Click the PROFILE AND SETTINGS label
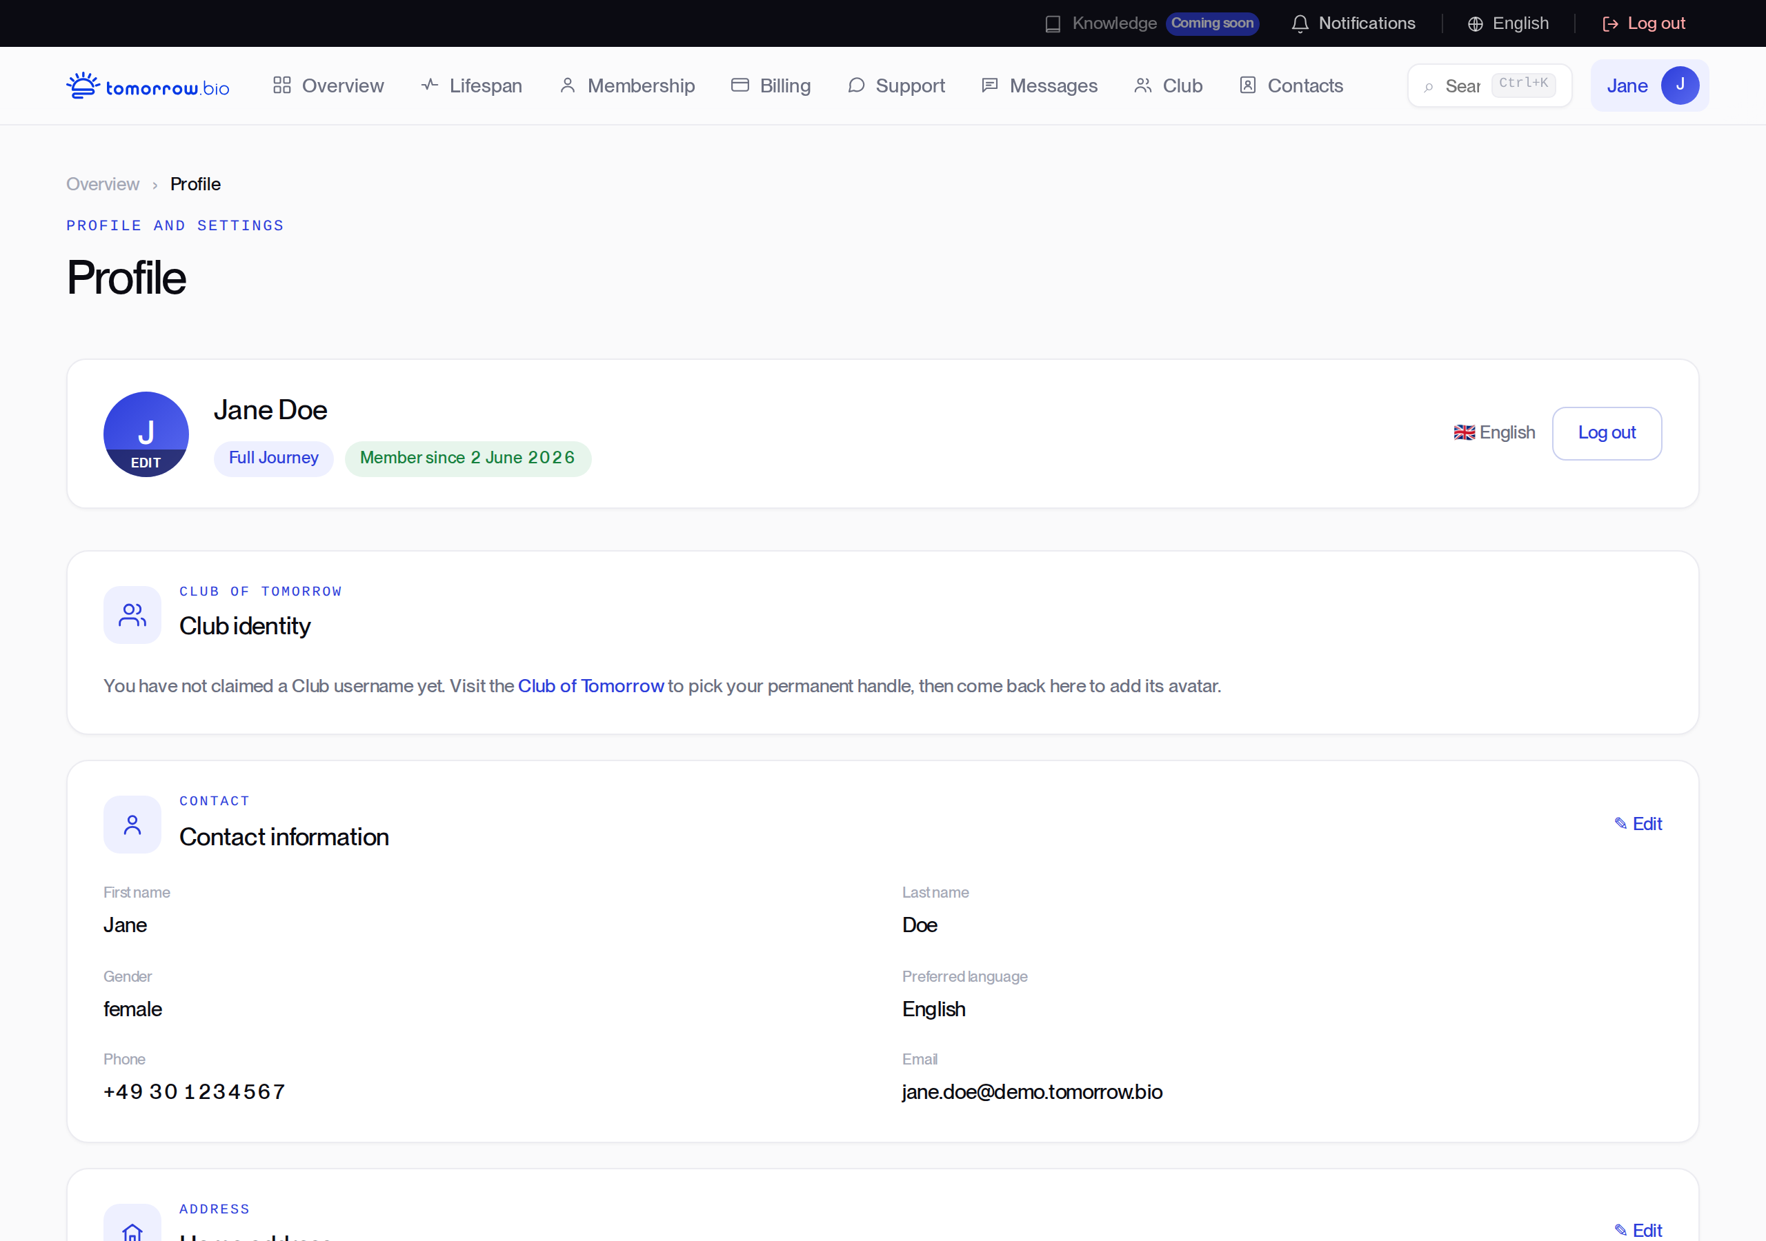 tap(175, 226)
